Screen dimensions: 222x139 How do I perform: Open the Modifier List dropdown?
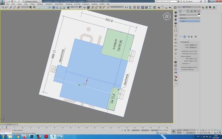click(189, 18)
